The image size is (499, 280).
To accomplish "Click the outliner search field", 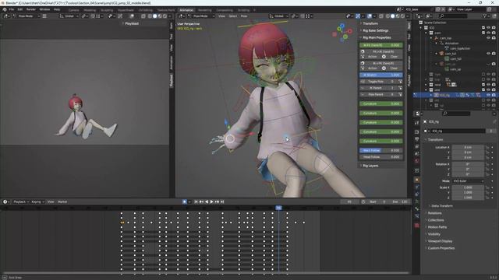I will tap(453, 16).
